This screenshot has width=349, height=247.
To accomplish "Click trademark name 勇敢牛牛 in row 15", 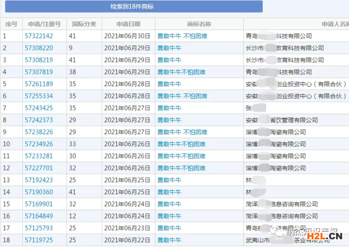I will pos(169,204).
